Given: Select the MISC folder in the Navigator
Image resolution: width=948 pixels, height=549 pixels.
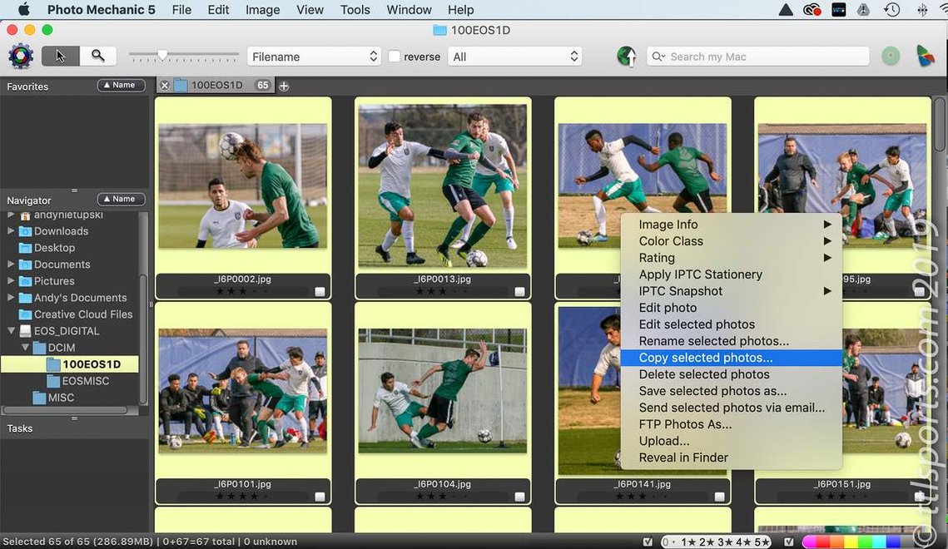Looking at the screenshot, I should [x=54, y=398].
